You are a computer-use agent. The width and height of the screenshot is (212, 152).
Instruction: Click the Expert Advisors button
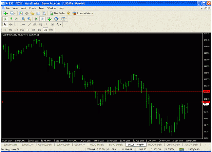83,13
